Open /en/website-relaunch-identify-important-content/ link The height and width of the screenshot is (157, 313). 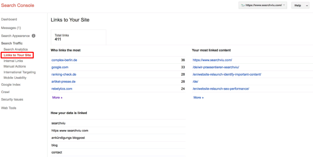pos(227,74)
